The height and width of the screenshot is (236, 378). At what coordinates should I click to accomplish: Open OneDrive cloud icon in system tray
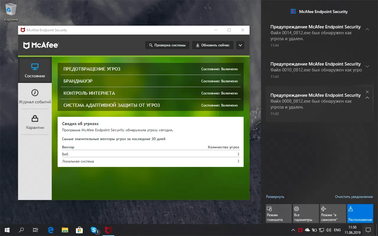(307, 230)
